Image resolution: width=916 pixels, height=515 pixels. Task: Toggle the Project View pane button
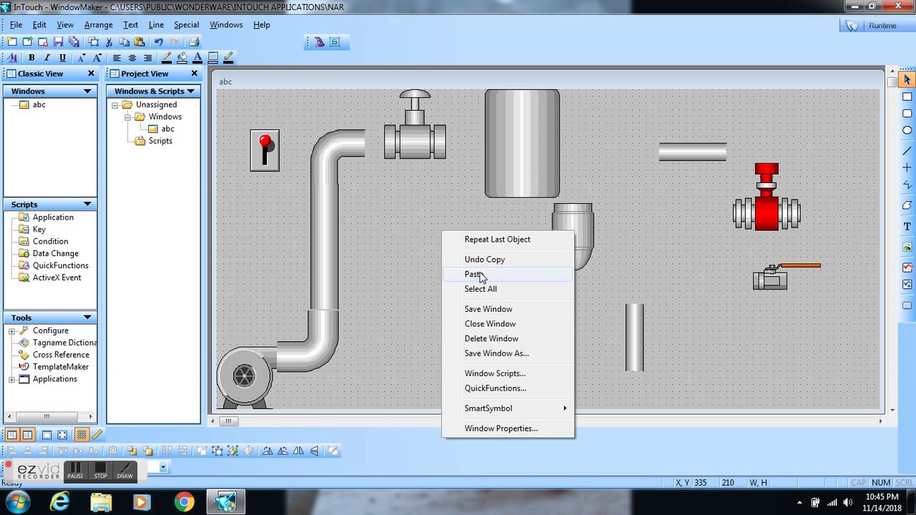tap(27, 435)
